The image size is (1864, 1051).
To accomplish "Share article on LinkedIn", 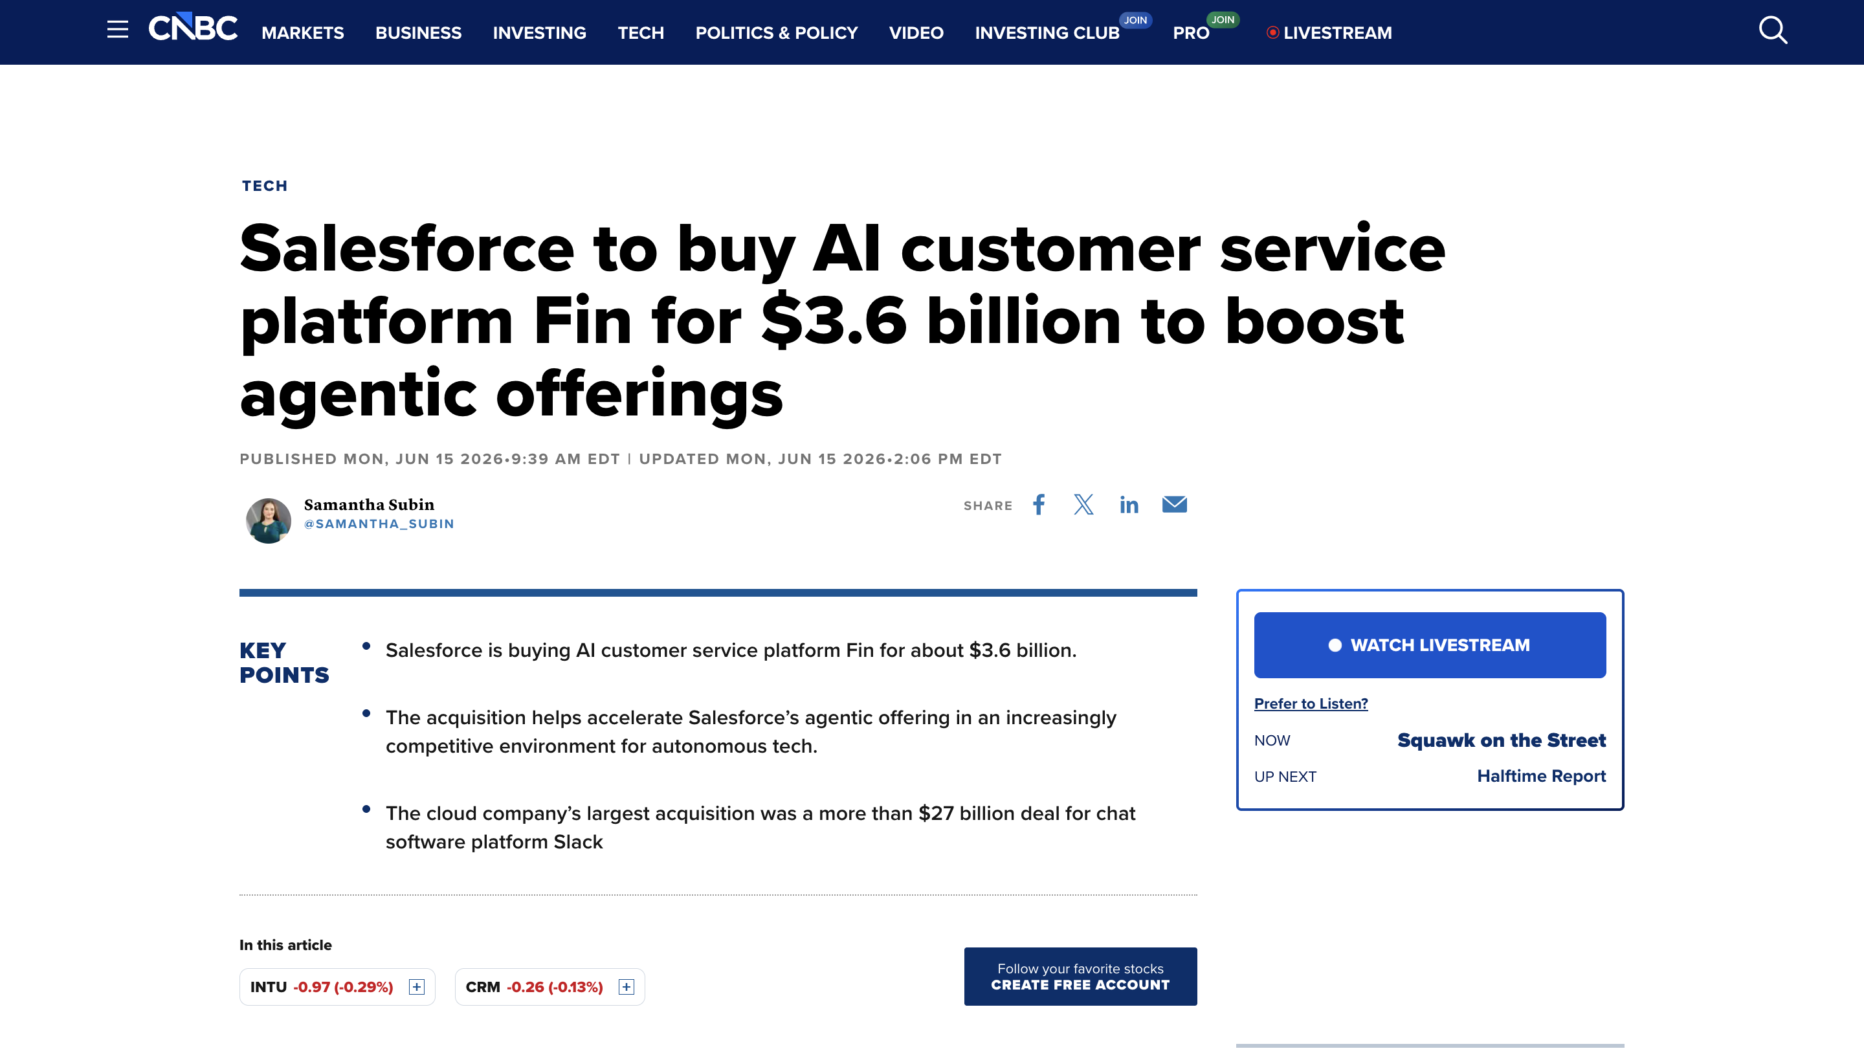I will point(1129,504).
